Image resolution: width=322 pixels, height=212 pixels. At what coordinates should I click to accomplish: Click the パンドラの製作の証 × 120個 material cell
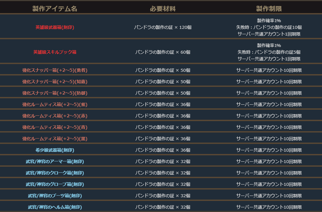coord(163,27)
